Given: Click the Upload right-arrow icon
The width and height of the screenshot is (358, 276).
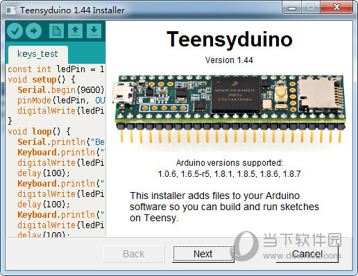Looking at the screenshot, I should [x=34, y=31].
